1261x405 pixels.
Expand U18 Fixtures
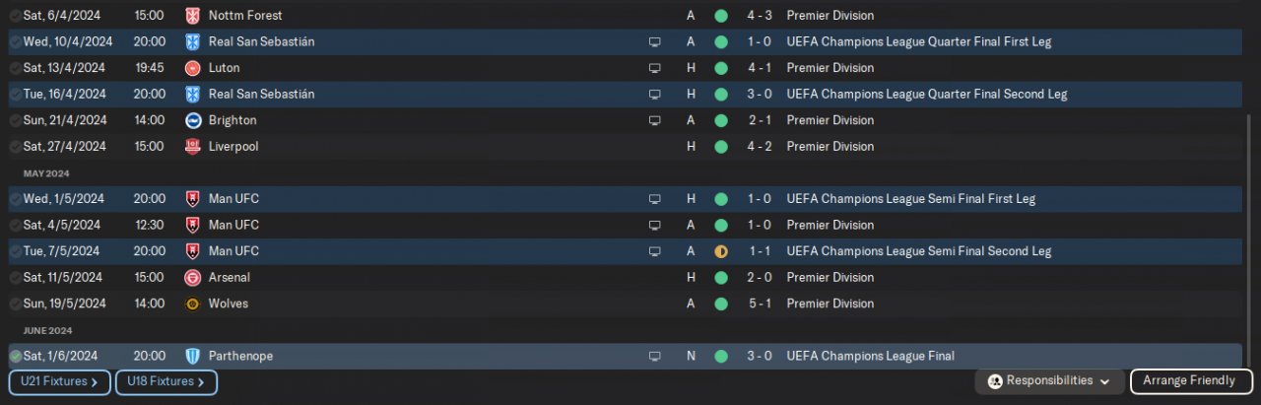(x=166, y=381)
